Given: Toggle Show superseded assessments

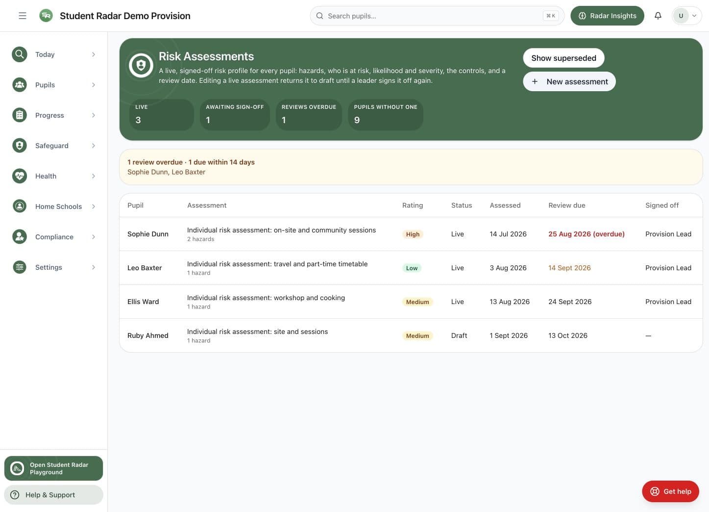Looking at the screenshot, I should [563, 58].
